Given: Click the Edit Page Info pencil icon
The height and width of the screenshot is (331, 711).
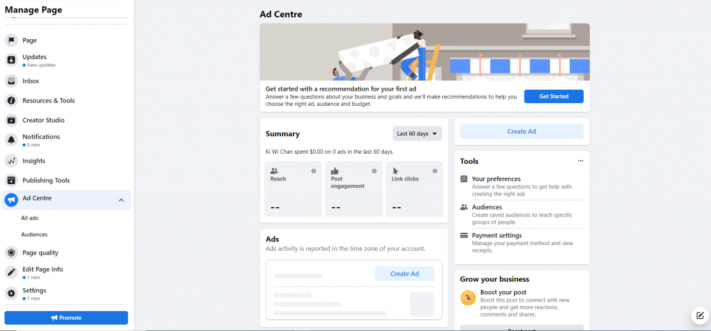Looking at the screenshot, I should 11,272.
